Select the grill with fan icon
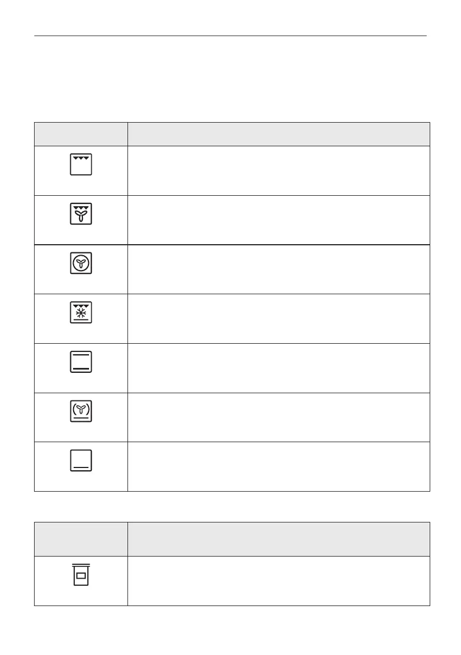Image resolution: width=461 pixels, height=655 pixels. (81, 214)
